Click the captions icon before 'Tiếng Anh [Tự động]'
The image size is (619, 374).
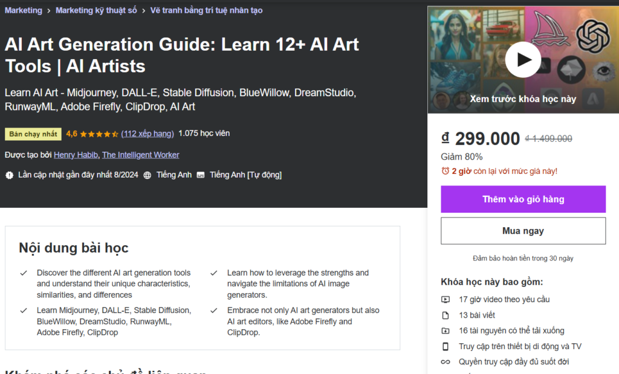201,175
